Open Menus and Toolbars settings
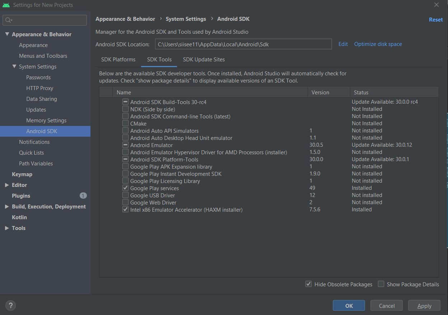This screenshot has height=315, width=448. [43, 56]
